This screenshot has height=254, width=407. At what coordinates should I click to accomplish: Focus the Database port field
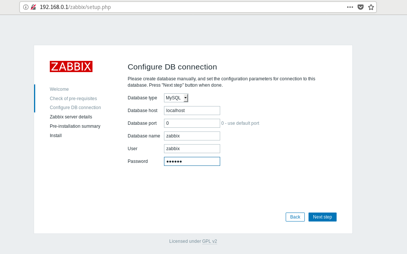click(x=192, y=123)
